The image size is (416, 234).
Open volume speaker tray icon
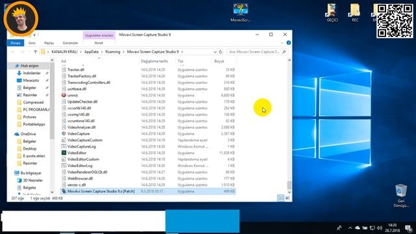click(380, 228)
